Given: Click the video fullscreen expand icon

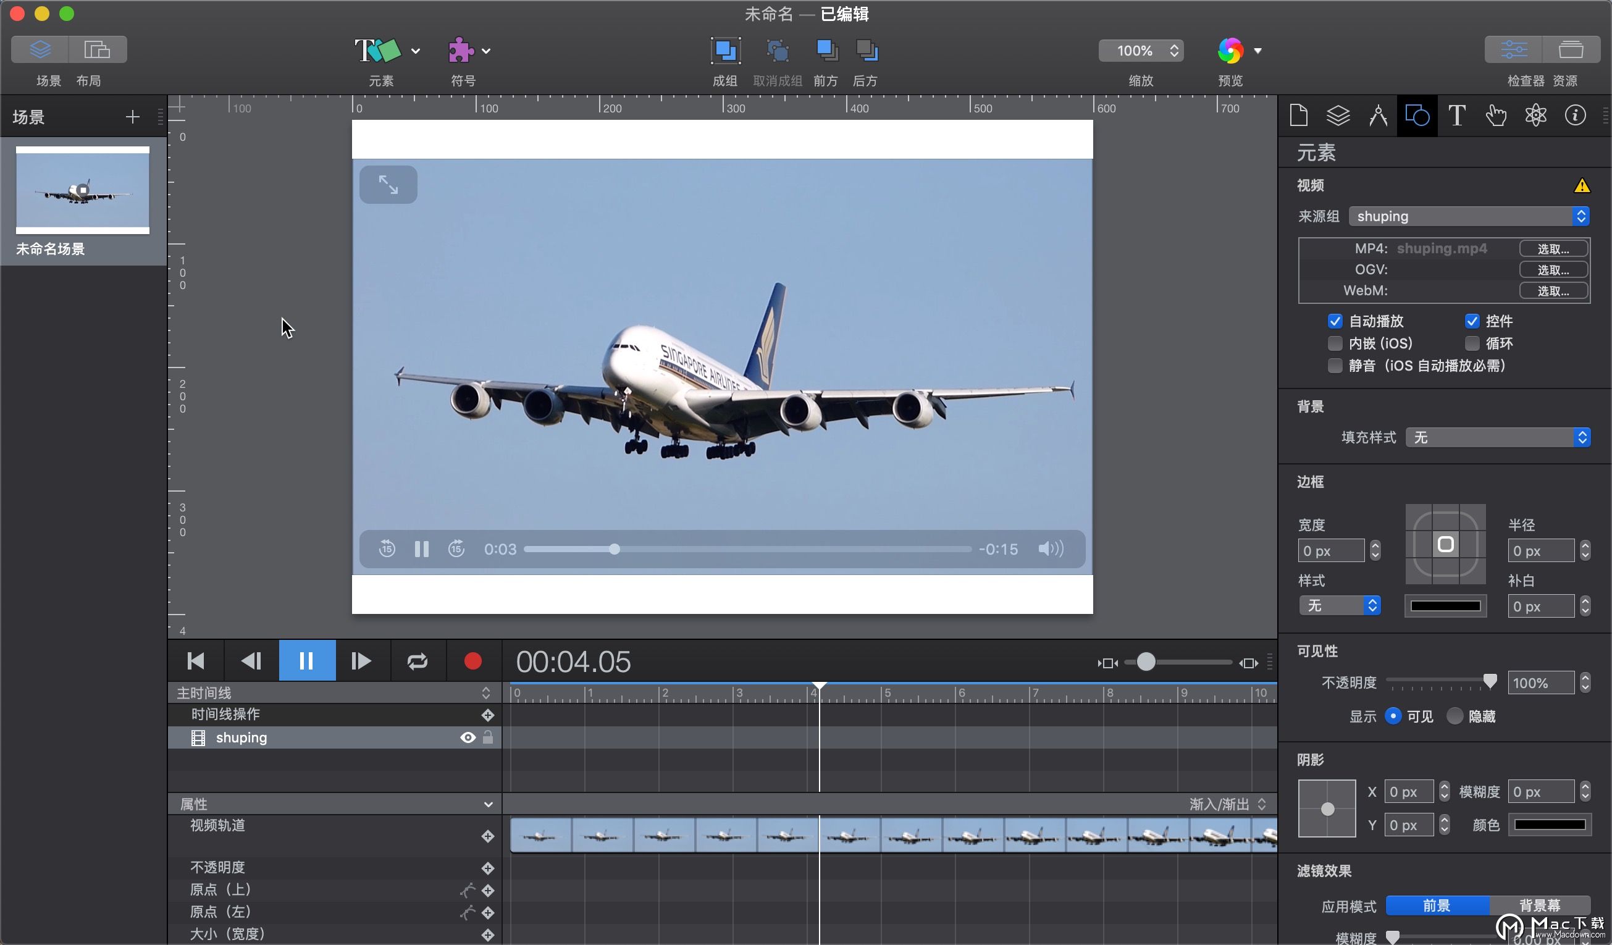Looking at the screenshot, I should pyautogui.click(x=388, y=184).
